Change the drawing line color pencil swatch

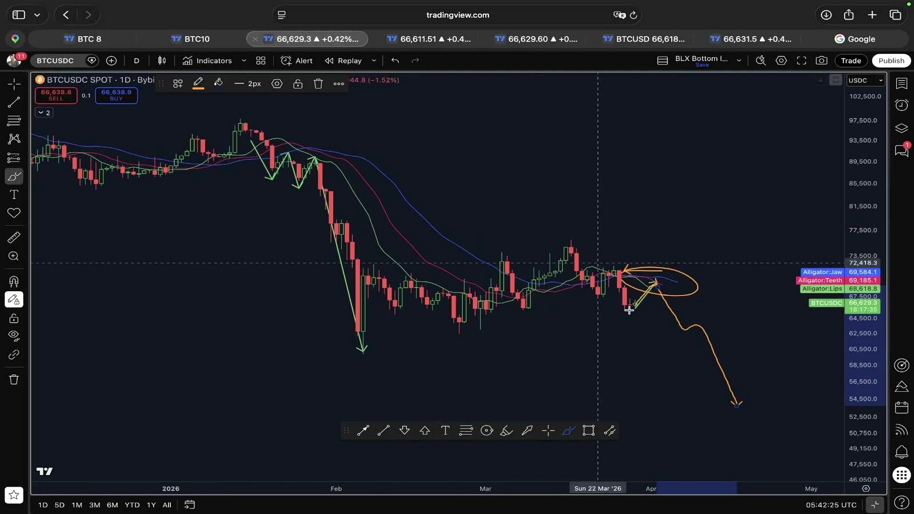tap(198, 84)
